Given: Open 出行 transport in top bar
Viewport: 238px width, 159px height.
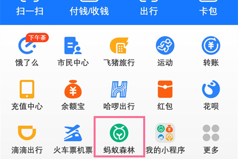Looking at the screenshot, I should (149, 11).
